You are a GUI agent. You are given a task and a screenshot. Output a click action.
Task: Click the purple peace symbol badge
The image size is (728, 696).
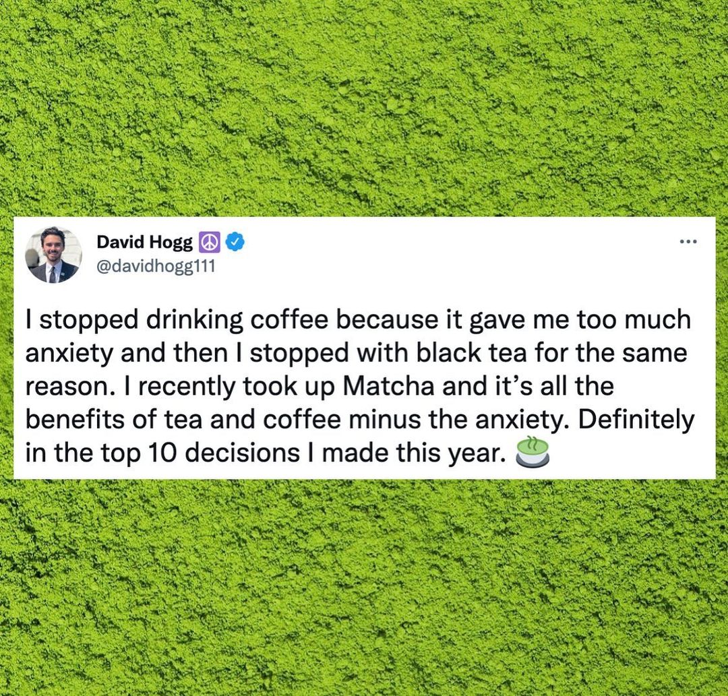[210, 242]
